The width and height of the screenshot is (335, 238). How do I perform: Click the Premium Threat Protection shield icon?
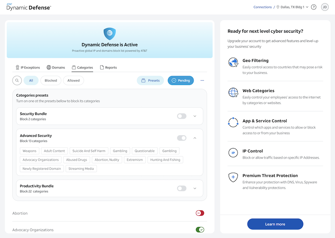click(233, 177)
